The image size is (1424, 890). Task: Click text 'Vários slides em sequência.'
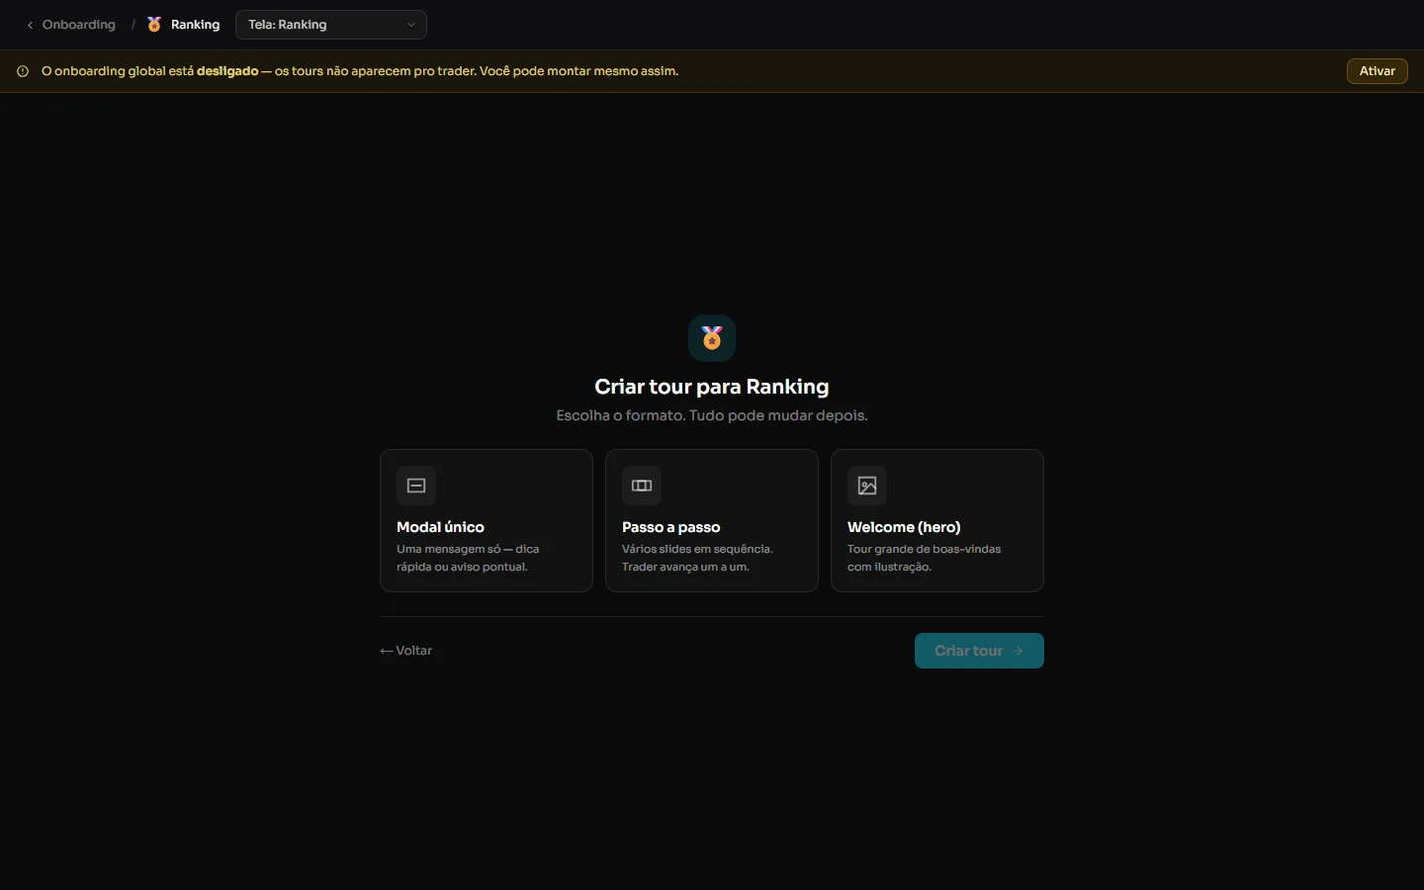point(697,549)
